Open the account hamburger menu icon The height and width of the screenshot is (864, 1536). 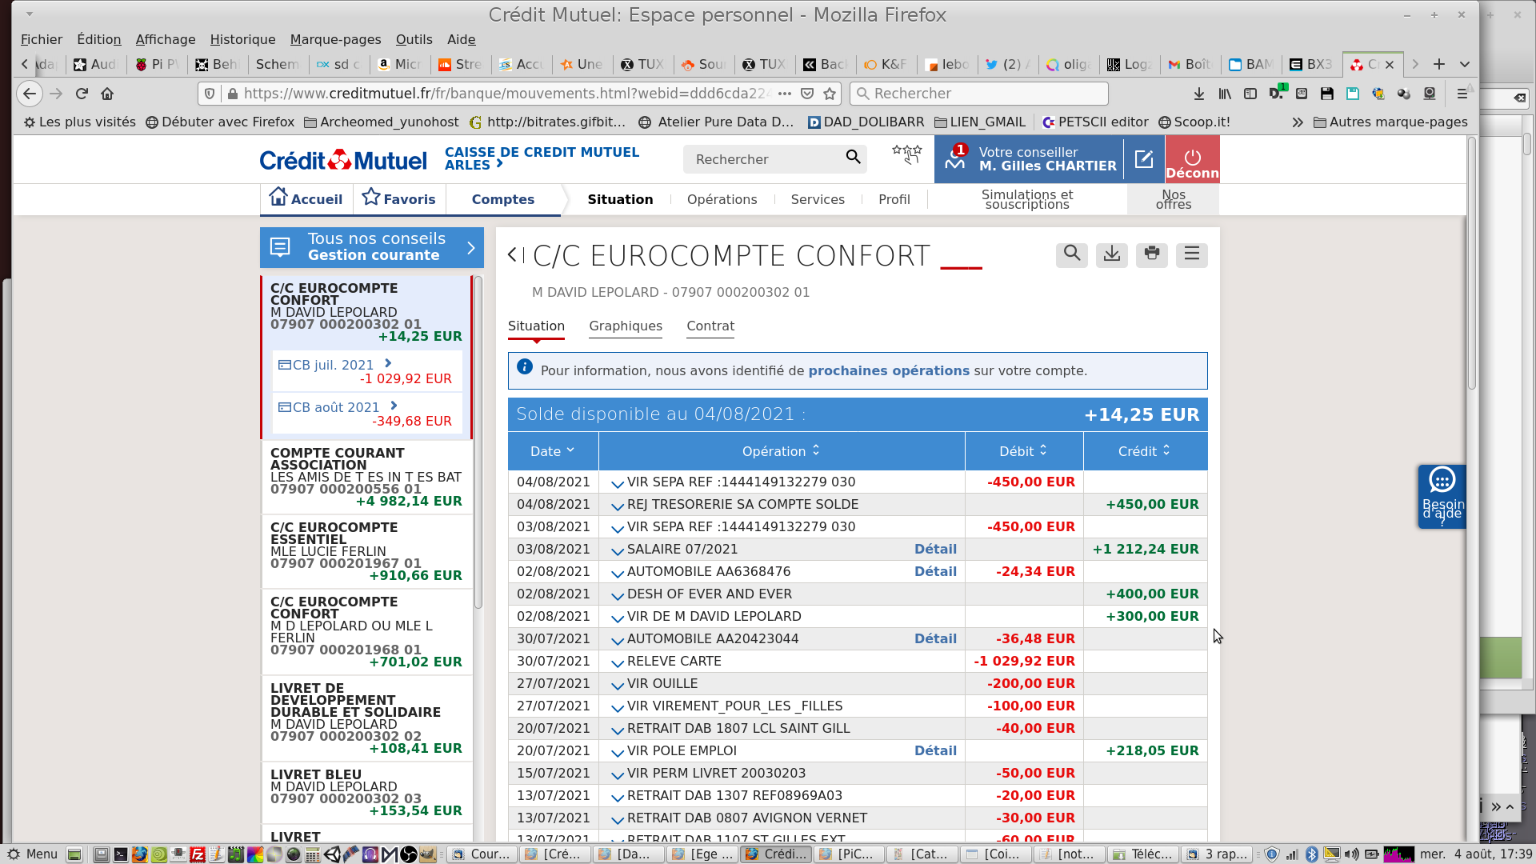point(1191,254)
